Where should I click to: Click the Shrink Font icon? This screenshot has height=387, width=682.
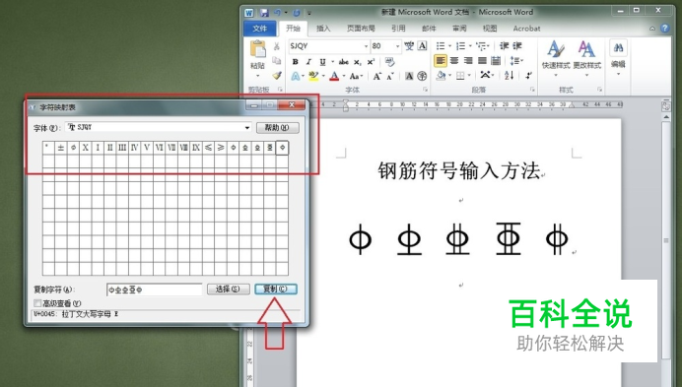390,77
